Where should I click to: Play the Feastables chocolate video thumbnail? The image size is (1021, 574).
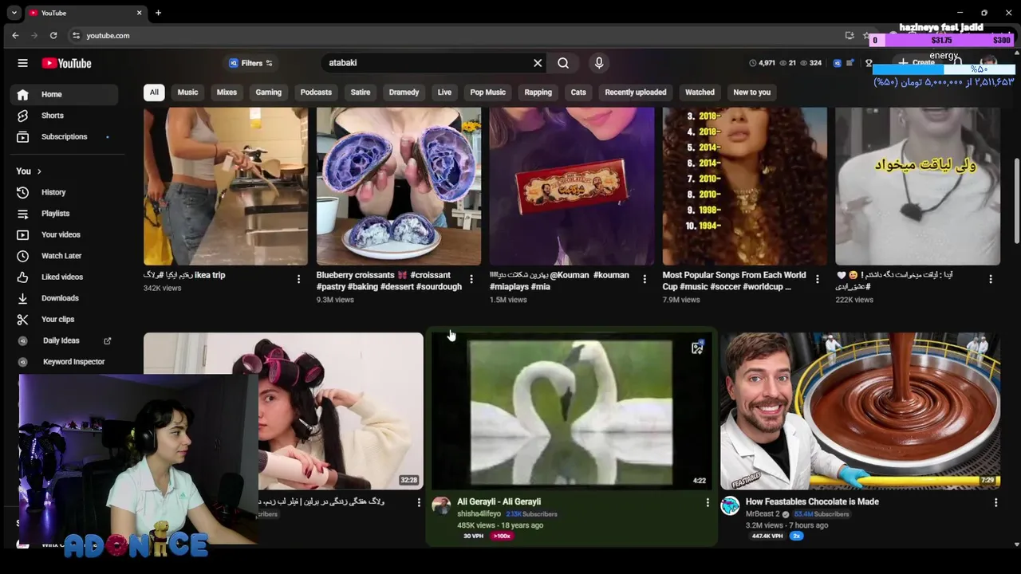click(x=861, y=411)
